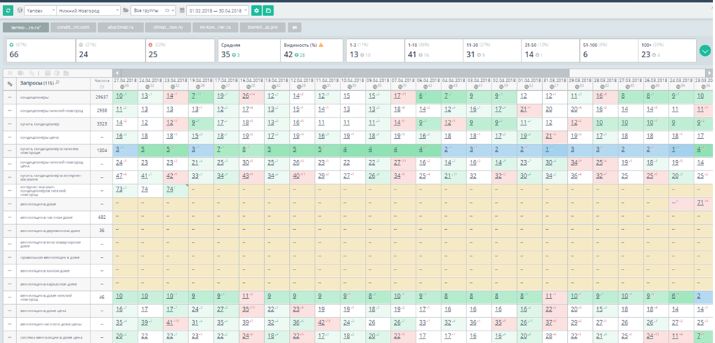
Task: Click the globe icon beside Yandex
Action: click(19, 10)
